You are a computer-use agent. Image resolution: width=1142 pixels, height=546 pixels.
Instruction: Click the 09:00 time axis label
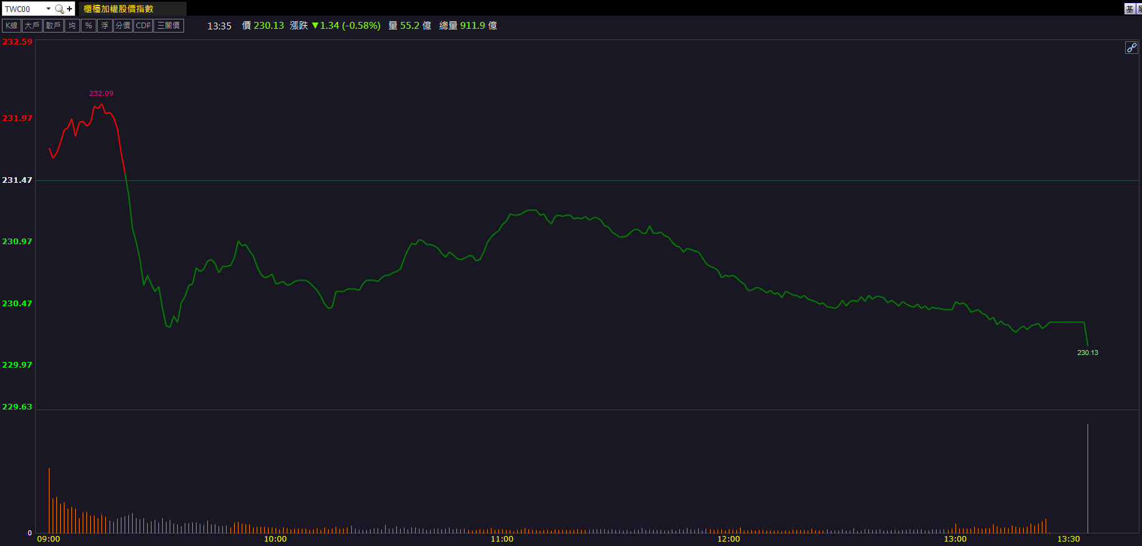[x=49, y=539]
